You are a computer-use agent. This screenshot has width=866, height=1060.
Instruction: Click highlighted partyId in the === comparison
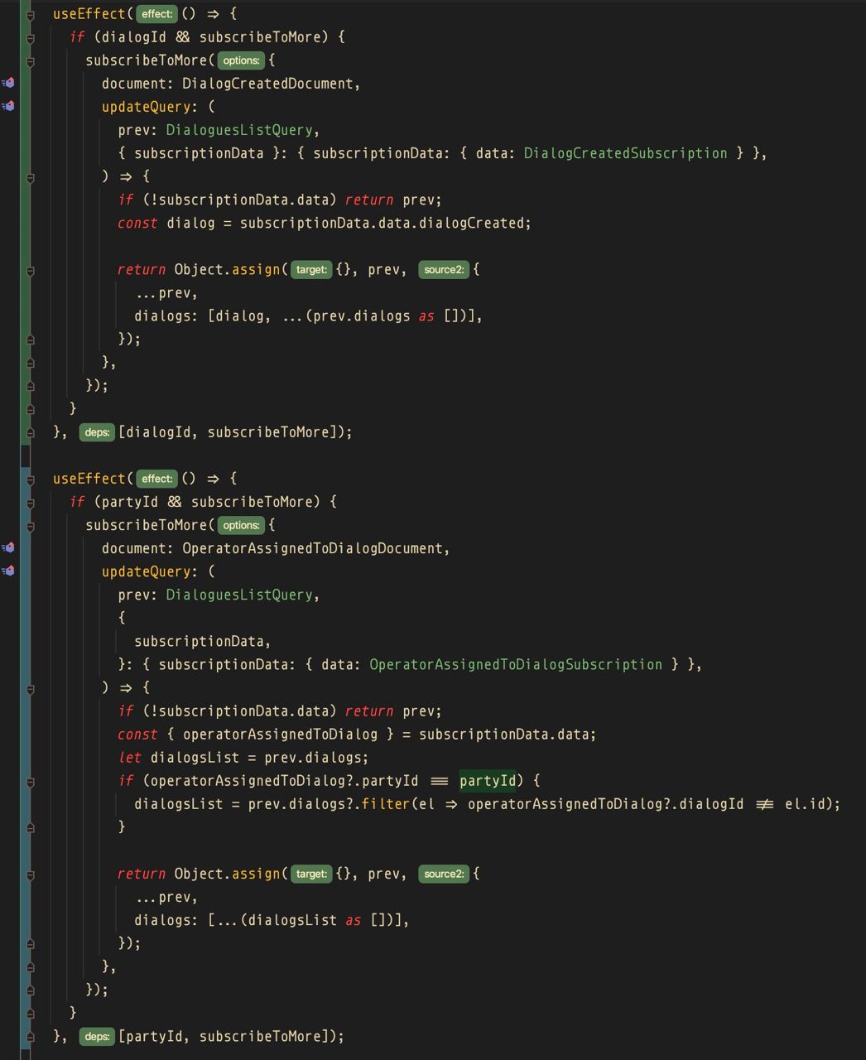pos(488,780)
